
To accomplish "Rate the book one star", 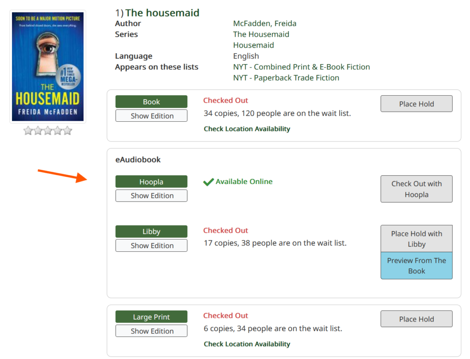I will click(x=28, y=131).
